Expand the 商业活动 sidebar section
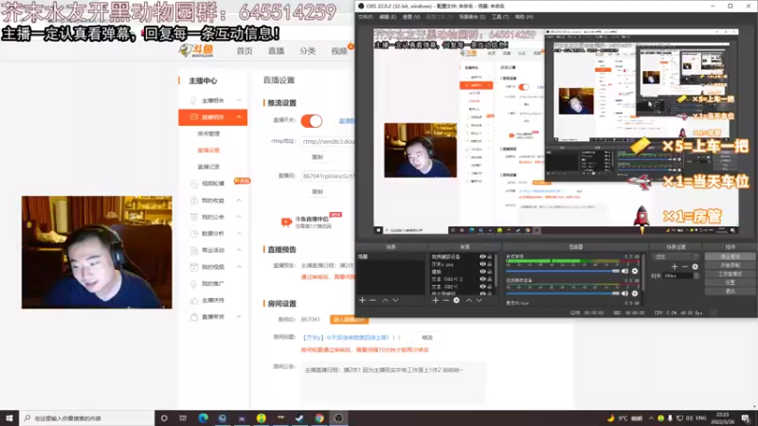This screenshot has width=758, height=426. (239, 250)
